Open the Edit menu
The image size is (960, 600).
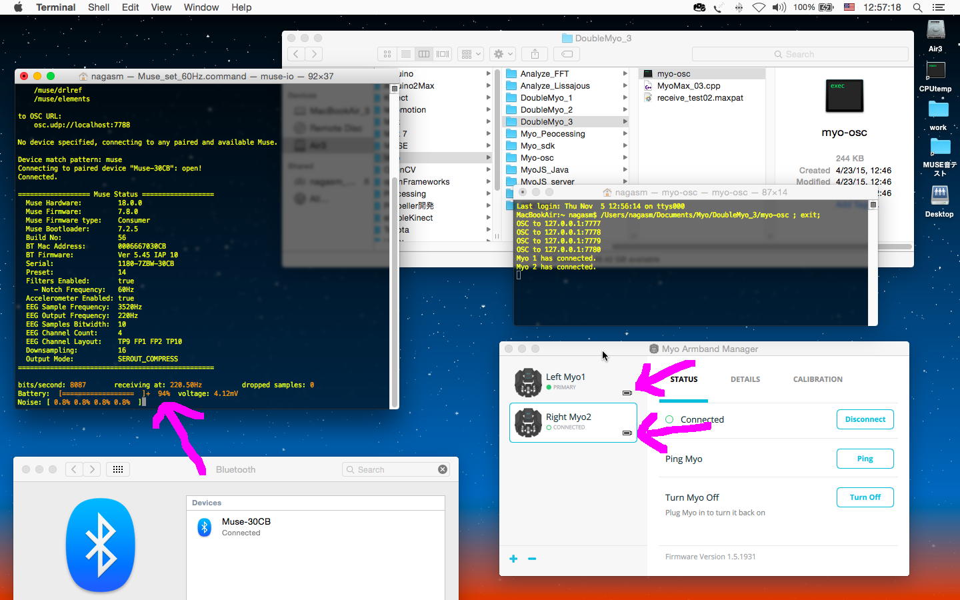click(x=130, y=7)
